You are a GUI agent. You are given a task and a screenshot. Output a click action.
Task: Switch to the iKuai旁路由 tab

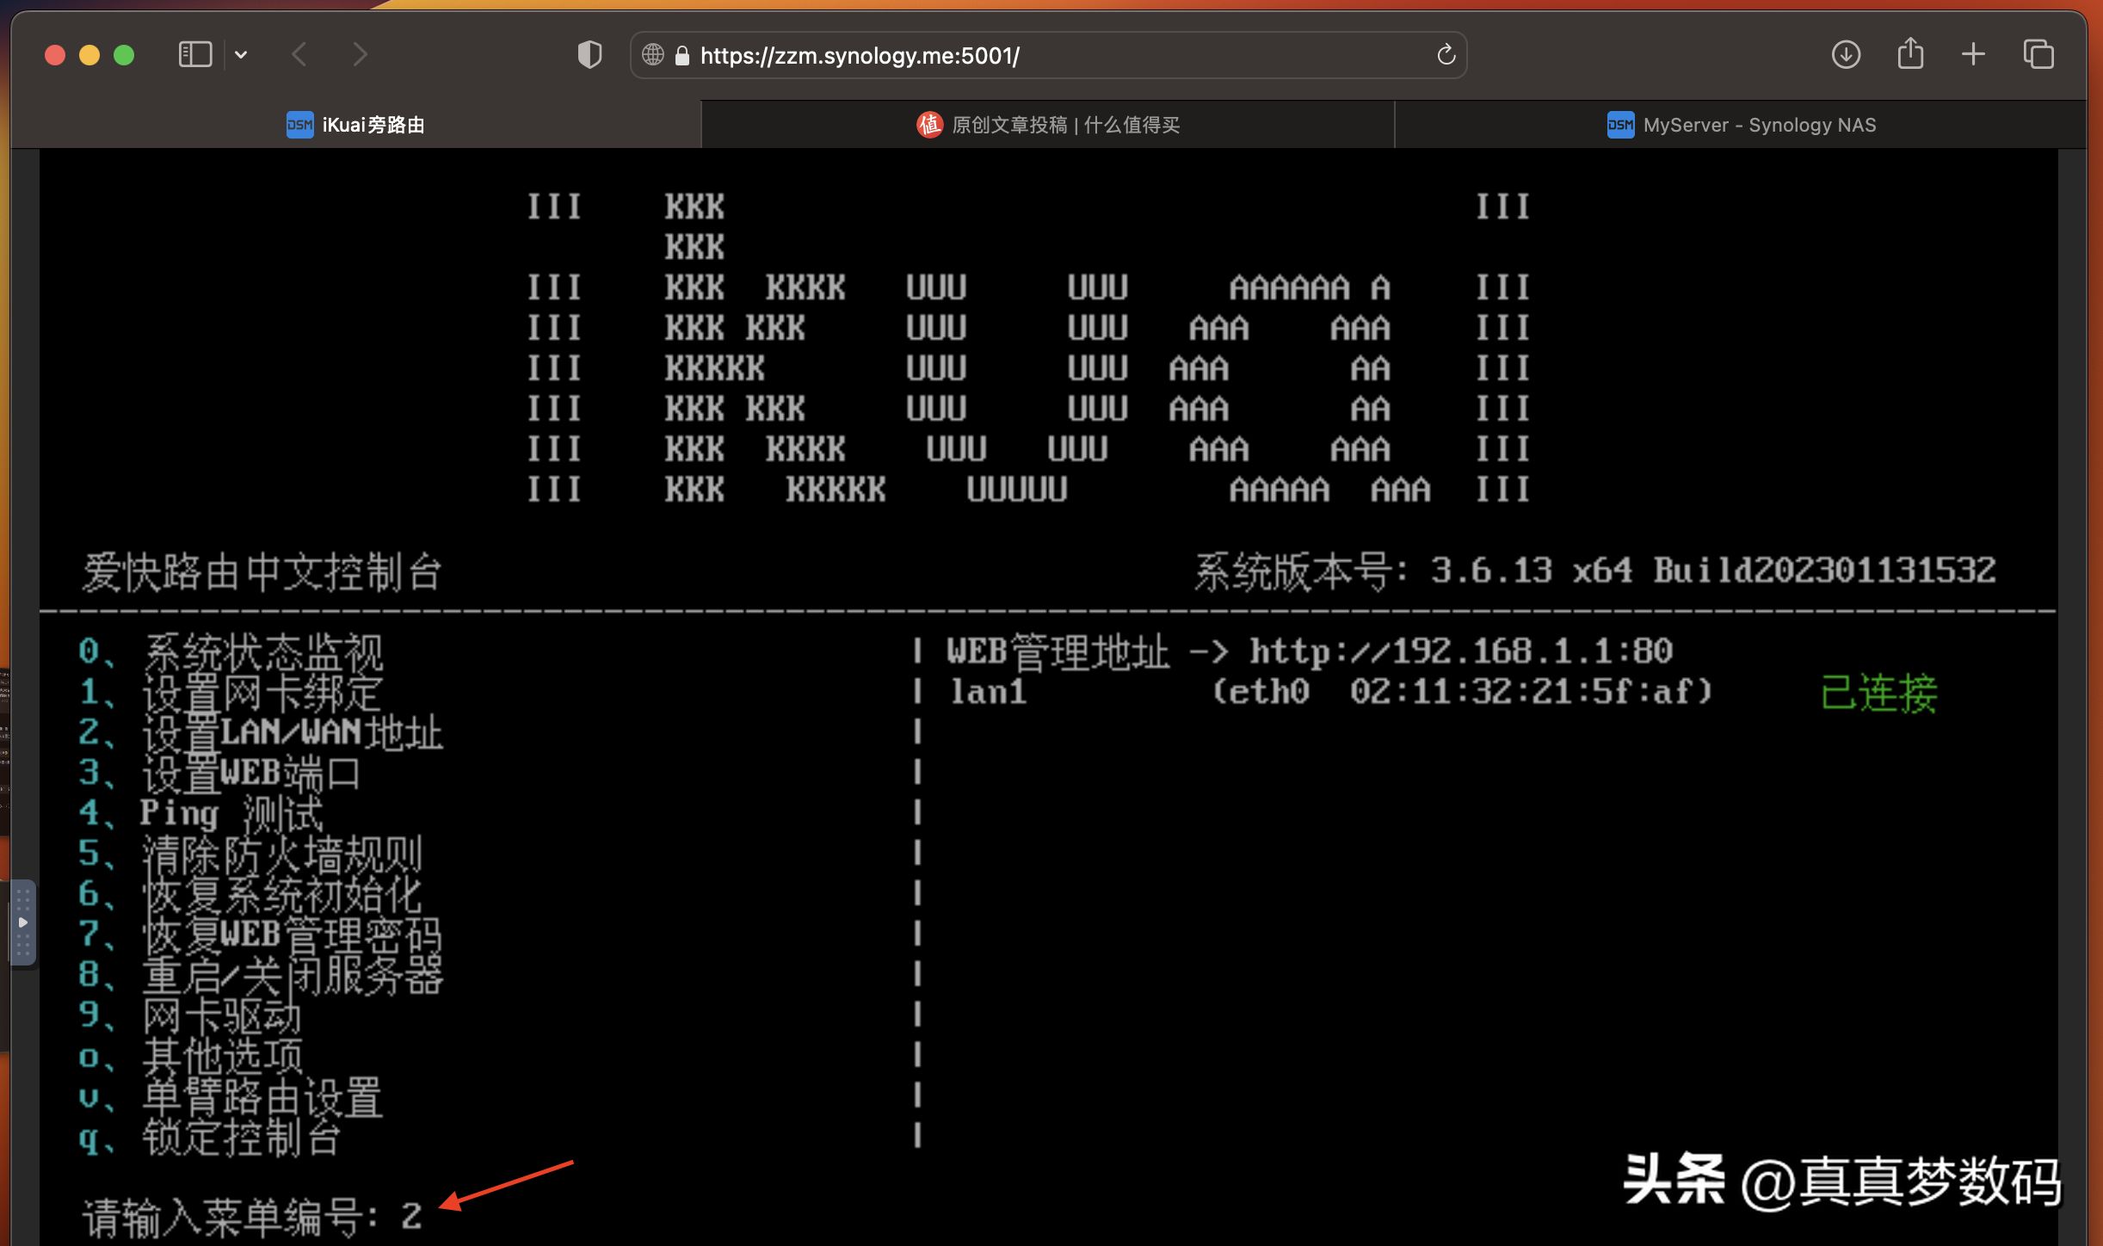pos(356,125)
